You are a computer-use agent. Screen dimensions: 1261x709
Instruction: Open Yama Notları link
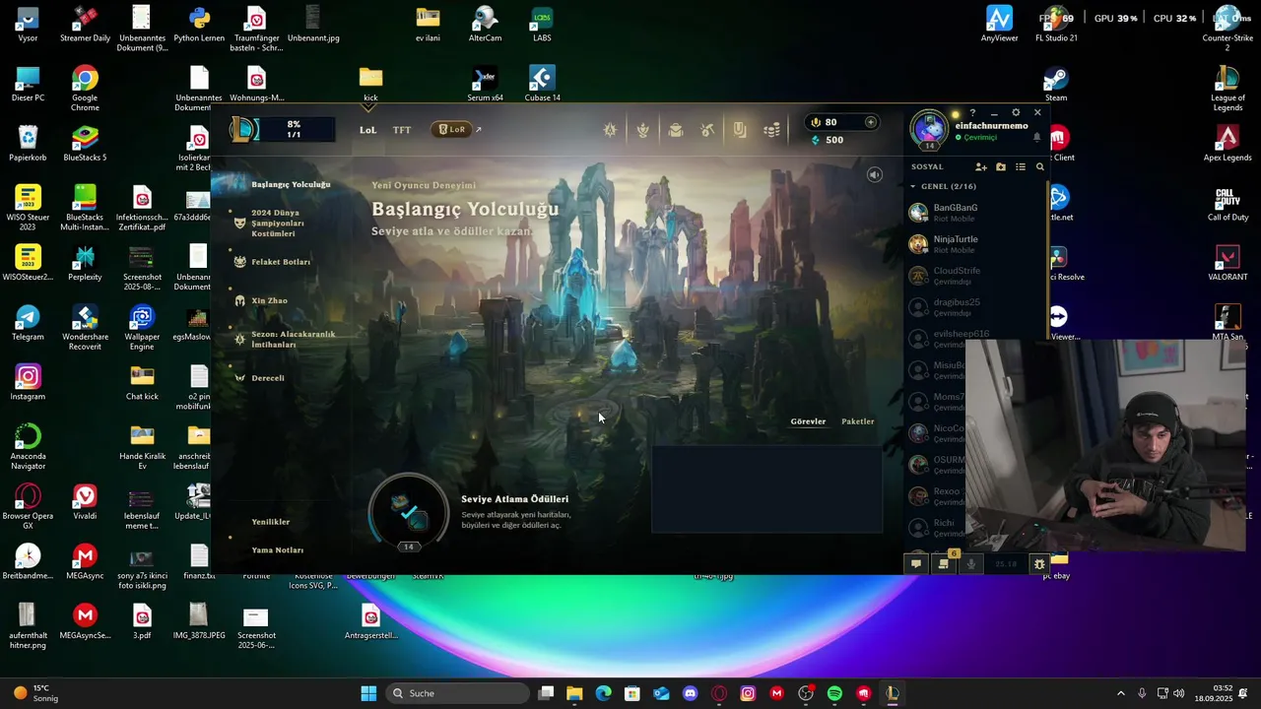[x=278, y=550]
